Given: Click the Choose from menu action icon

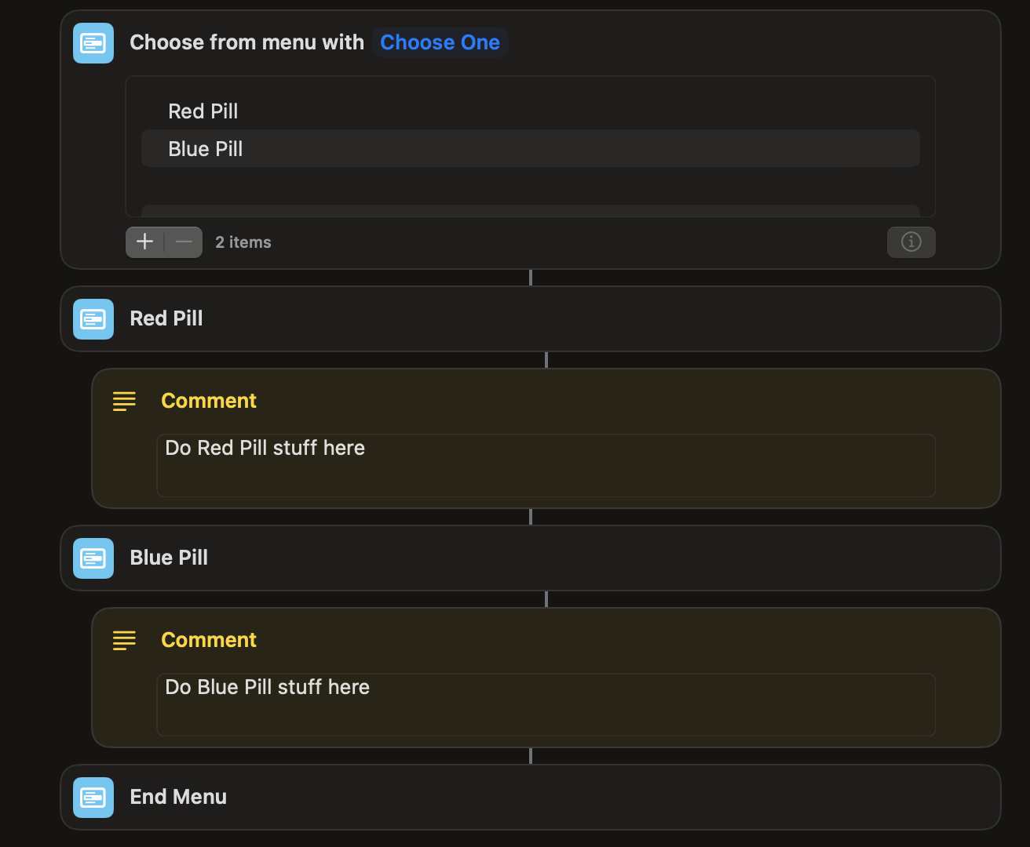Looking at the screenshot, I should pyautogui.click(x=93, y=43).
